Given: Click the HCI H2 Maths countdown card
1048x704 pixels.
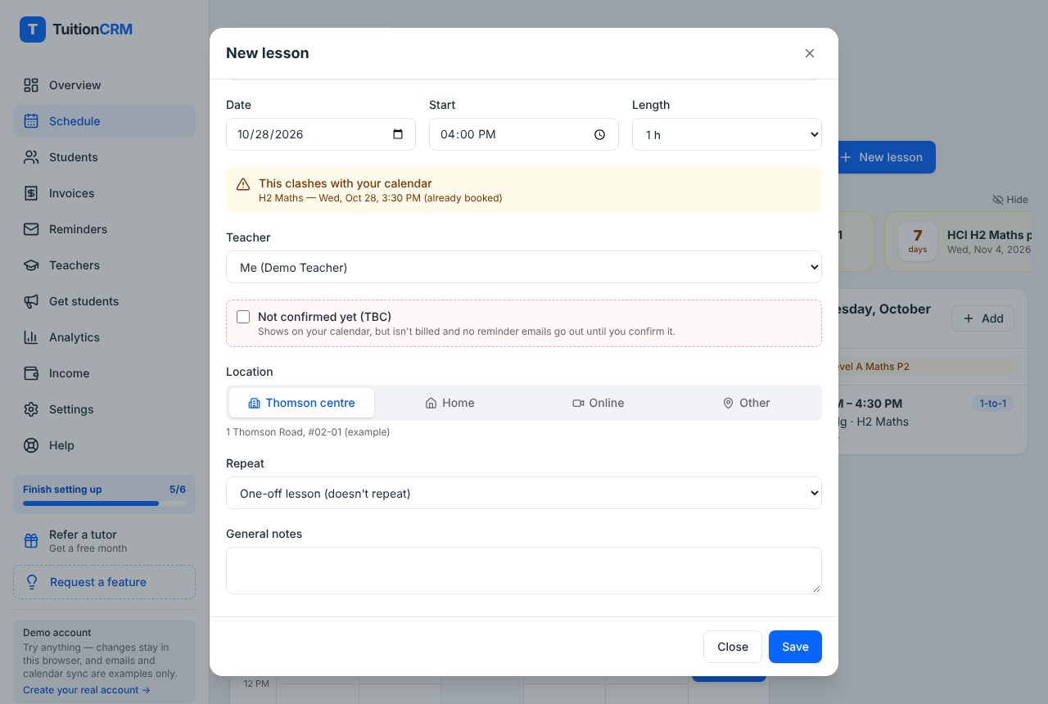Looking at the screenshot, I should click(960, 241).
